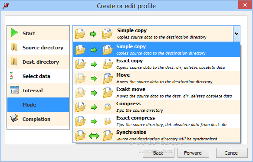Click green arrow icon in Move row
253x162 pixels.
coord(94,78)
